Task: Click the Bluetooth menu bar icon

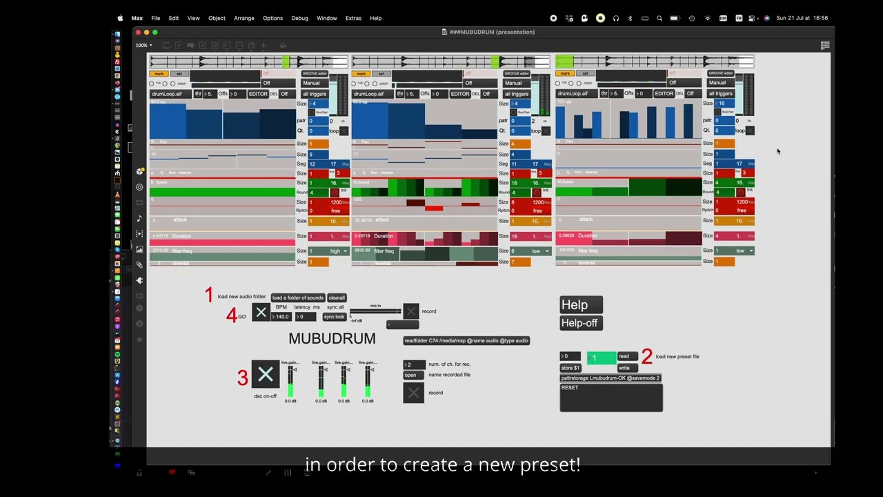Action: coord(630,18)
